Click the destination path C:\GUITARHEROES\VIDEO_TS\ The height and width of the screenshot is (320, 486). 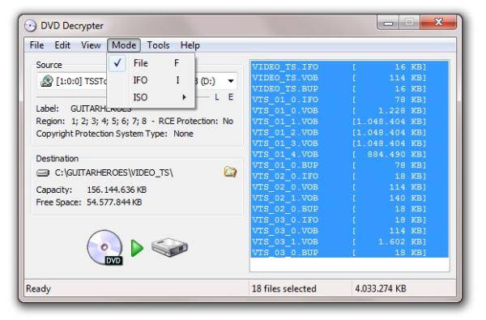point(113,173)
